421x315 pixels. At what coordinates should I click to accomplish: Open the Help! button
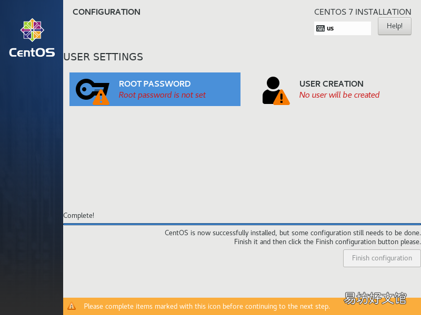pos(394,26)
